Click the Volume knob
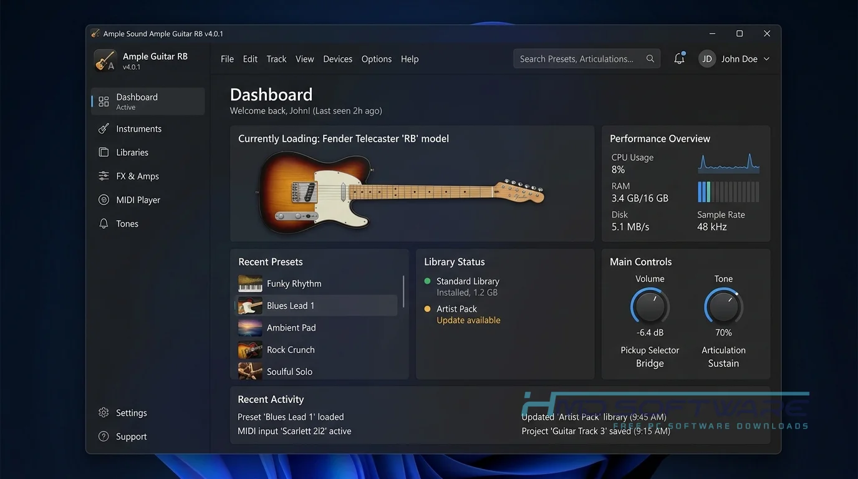Image resolution: width=858 pixels, height=479 pixels. click(650, 306)
